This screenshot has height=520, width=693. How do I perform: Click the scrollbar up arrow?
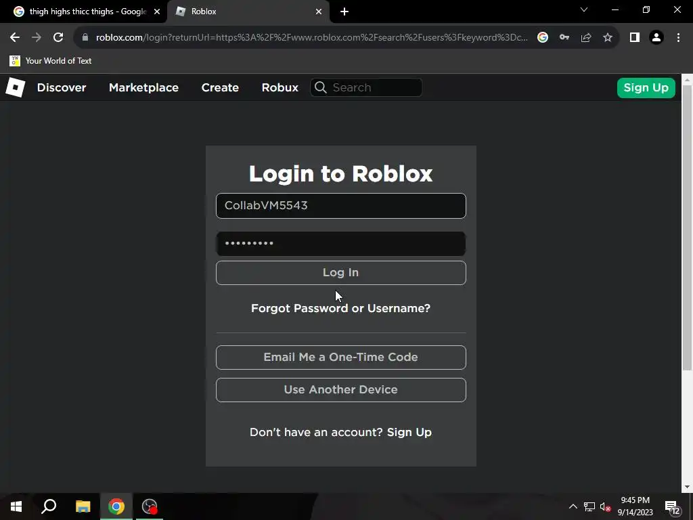[x=687, y=80]
